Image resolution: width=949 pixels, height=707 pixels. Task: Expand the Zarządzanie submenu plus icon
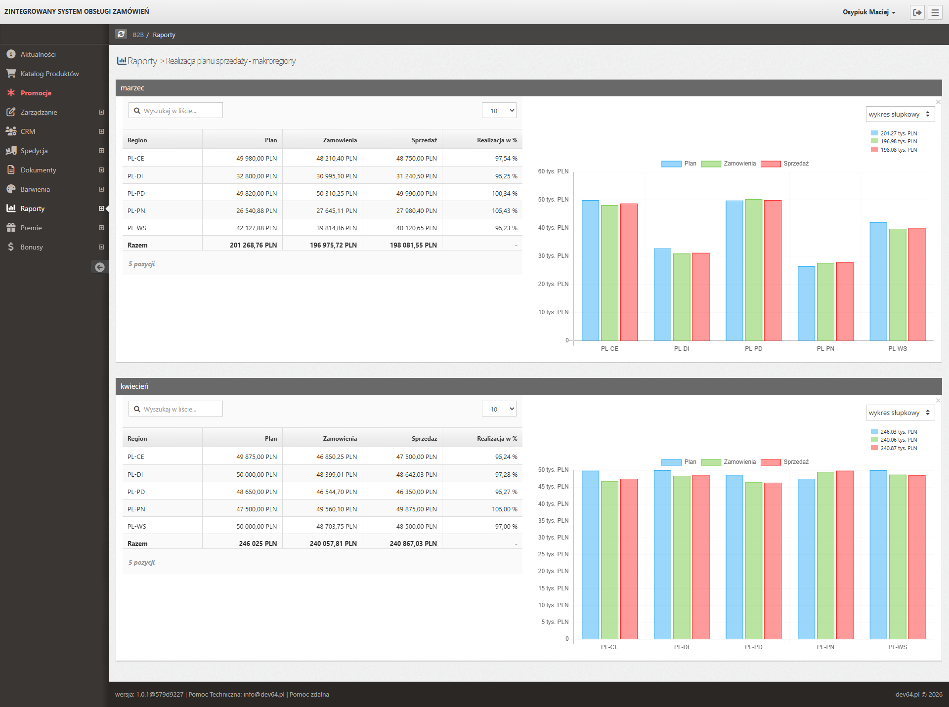(101, 112)
